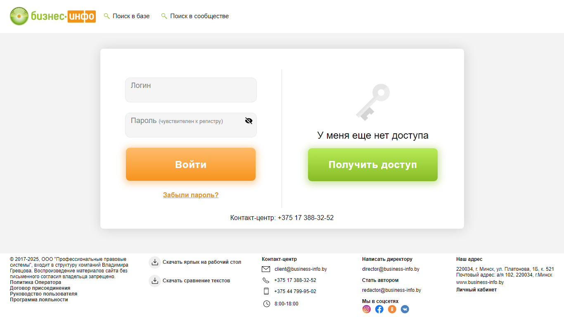
Task: Click director@business-info.by email link
Action: click(391, 269)
